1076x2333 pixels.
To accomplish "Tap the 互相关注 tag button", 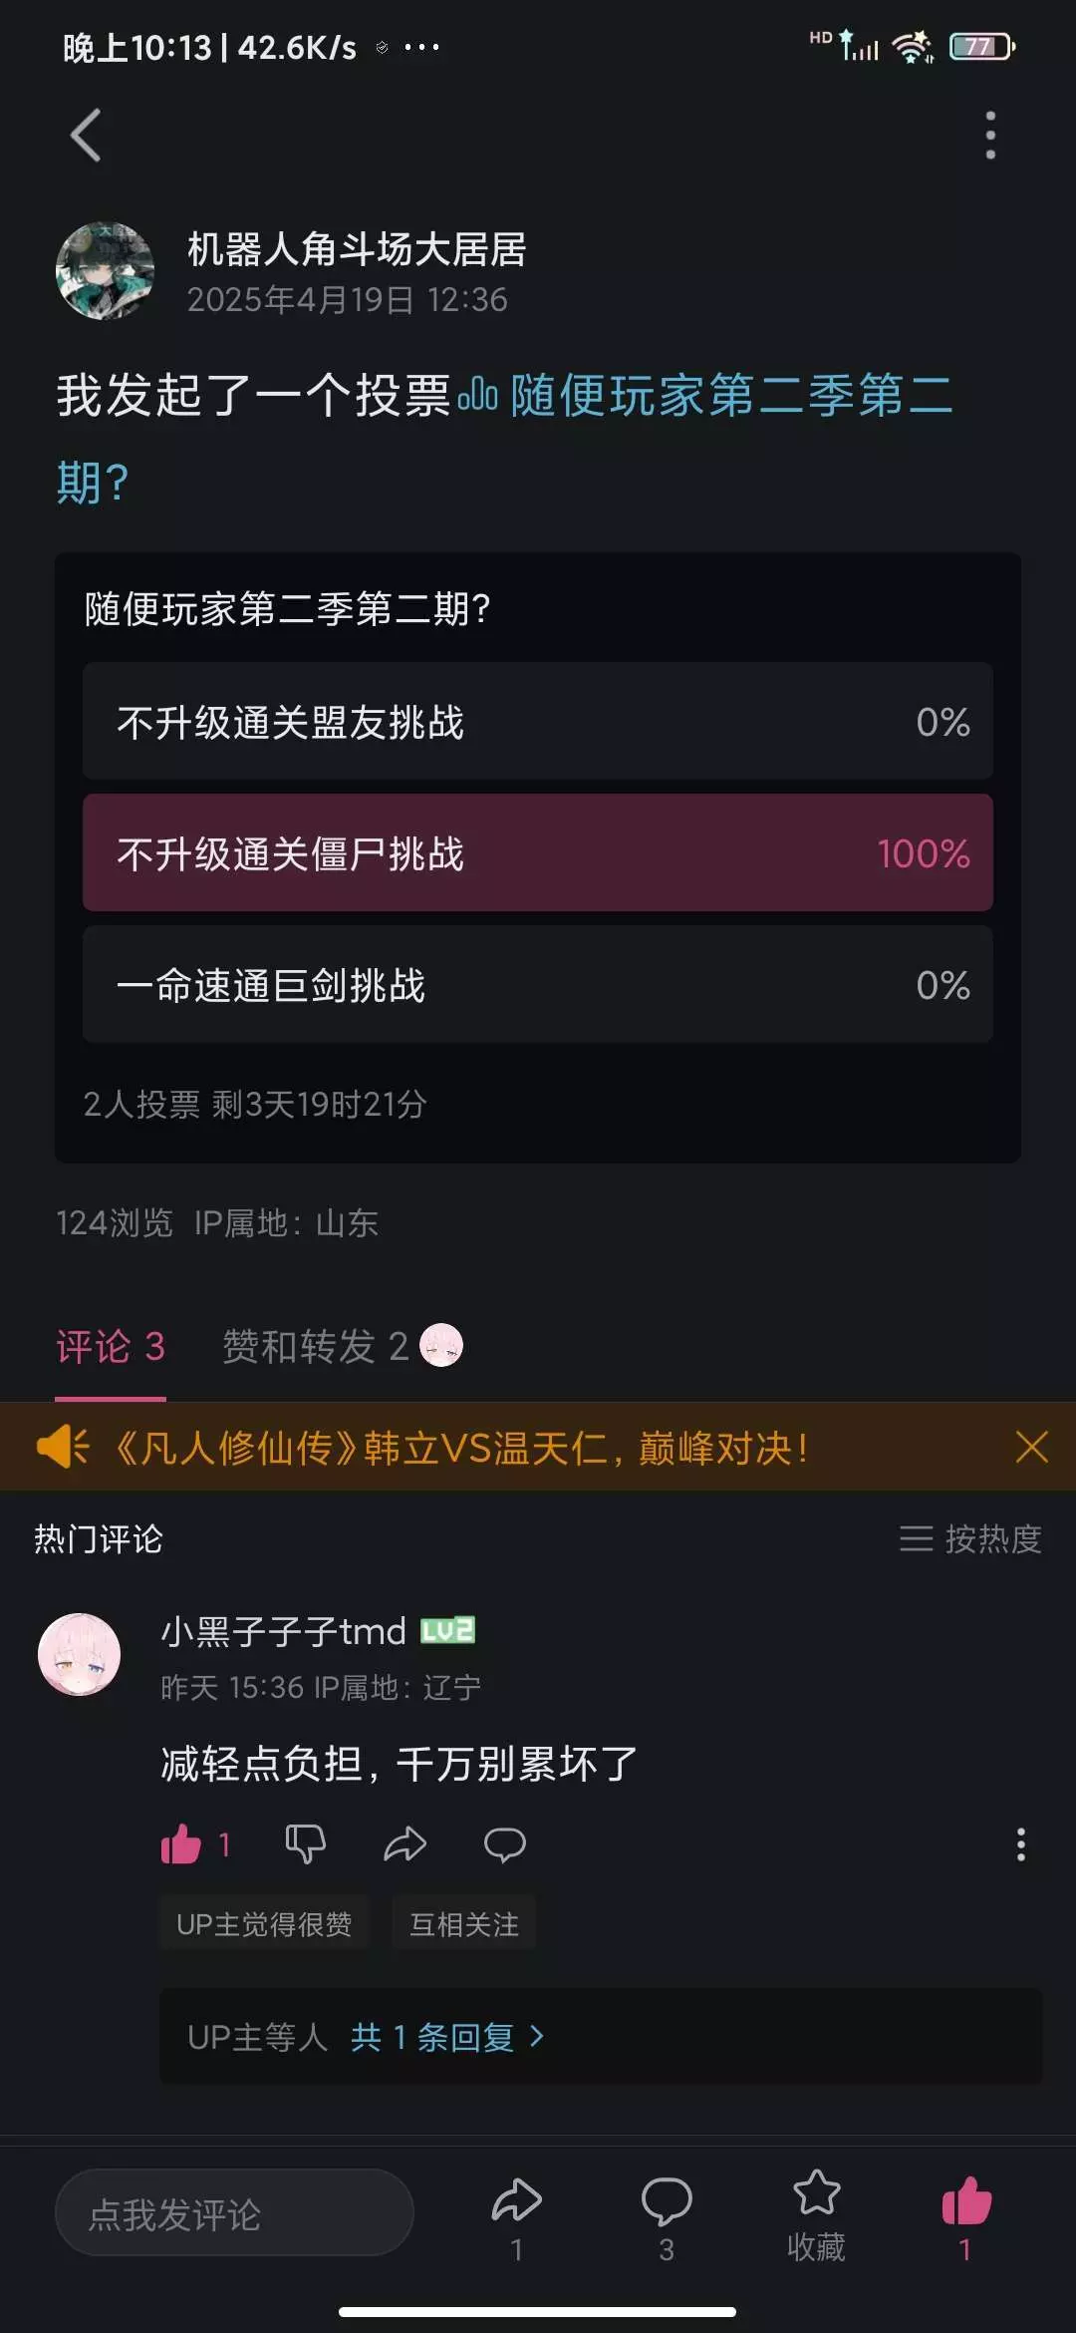I will tap(463, 1923).
